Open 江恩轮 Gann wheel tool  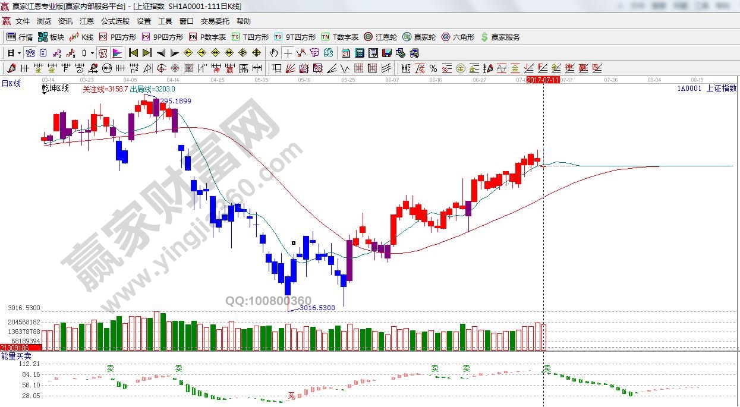pyautogui.click(x=381, y=37)
